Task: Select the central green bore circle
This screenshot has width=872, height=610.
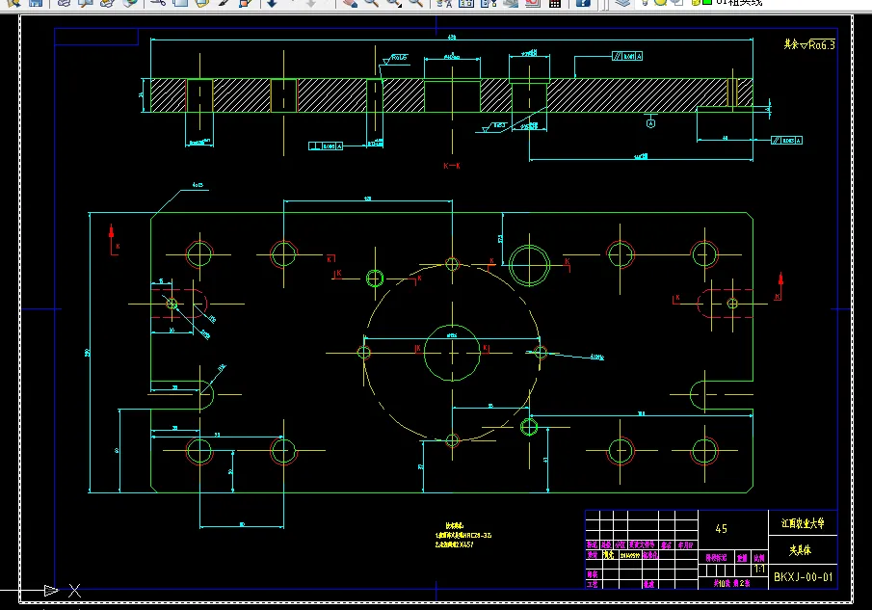Action: tap(452, 353)
